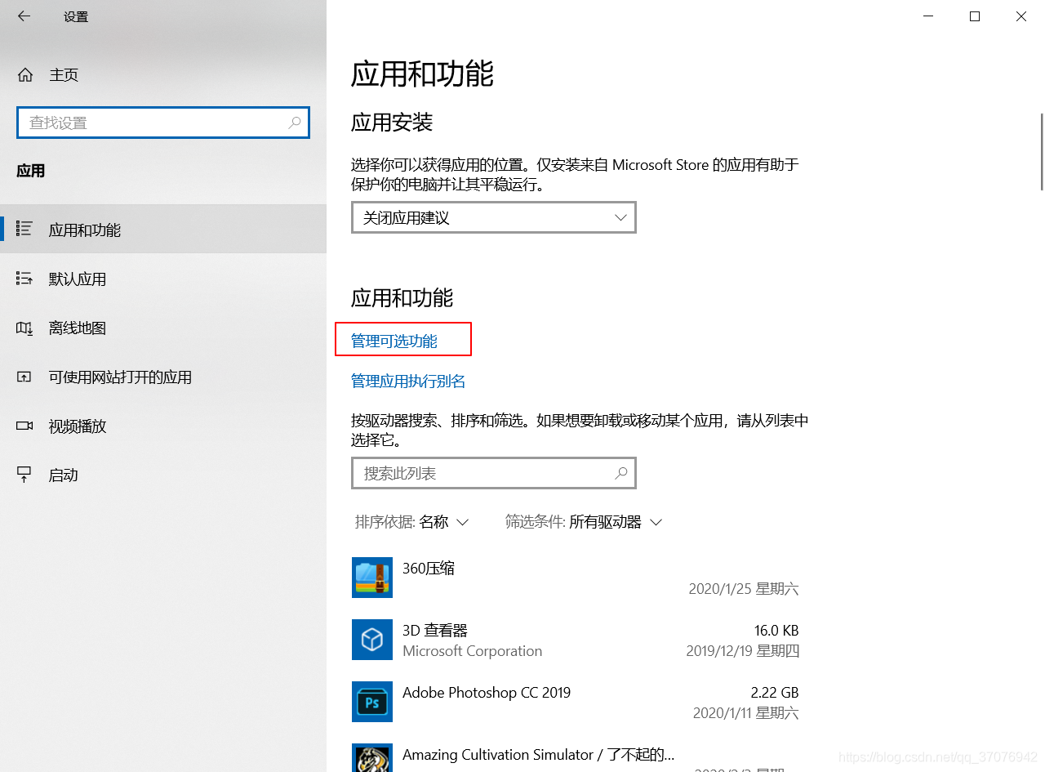Select the 360压缩 list entry name
The width and height of the screenshot is (1045, 772).
[429, 569]
